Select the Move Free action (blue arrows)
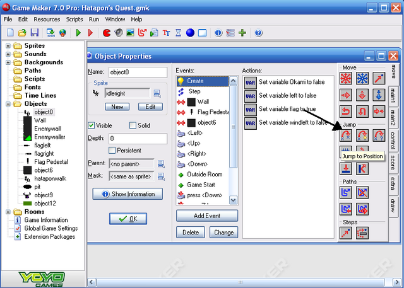Viewport: 404px width, 288px height. point(362,78)
